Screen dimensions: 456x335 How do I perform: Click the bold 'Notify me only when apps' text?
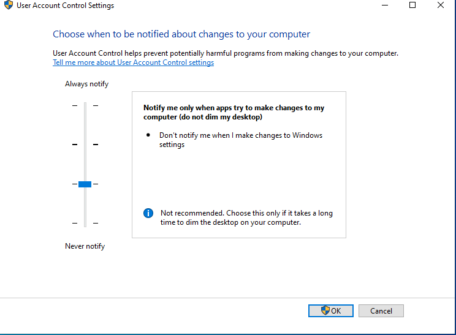[234, 112]
